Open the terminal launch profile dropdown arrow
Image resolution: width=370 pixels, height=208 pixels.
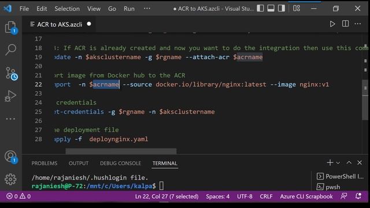point(338,163)
